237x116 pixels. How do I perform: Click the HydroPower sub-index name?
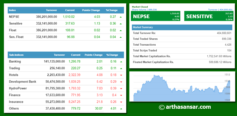[x=18, y=88]
